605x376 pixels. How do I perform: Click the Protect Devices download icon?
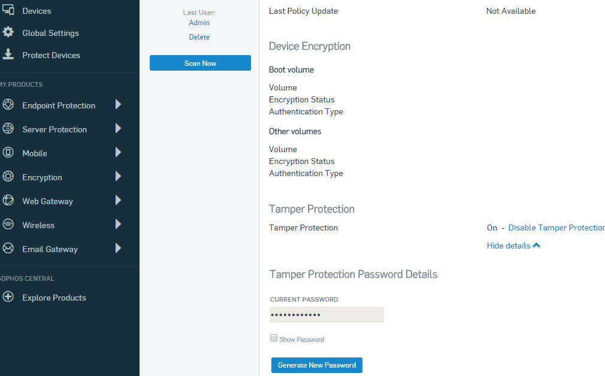click(x=8, y=54)
